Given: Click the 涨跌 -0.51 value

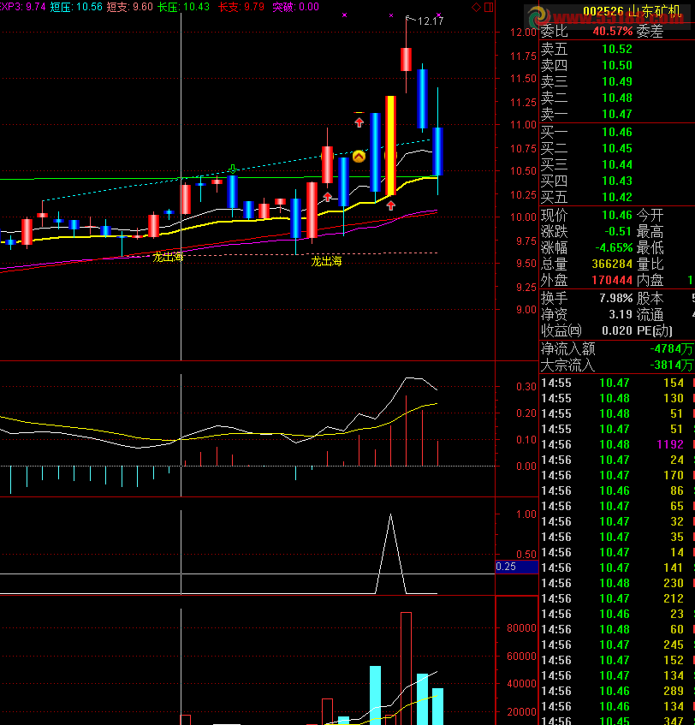Looking at the screenshot, I should tap(618, 232).
